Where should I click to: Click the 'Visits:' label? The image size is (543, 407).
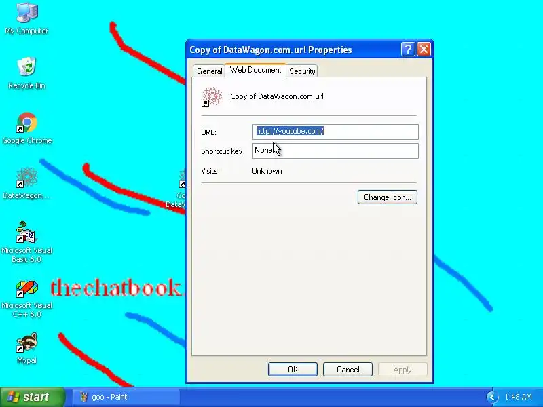click(210, 171)
